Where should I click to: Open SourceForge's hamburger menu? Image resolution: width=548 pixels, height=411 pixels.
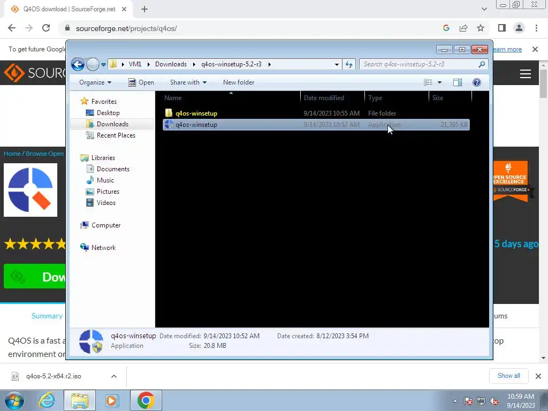pyautogui.click(x=526, y=74)
